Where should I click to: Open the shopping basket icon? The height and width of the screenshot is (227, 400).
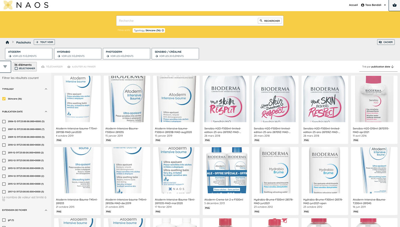[395, 5]
